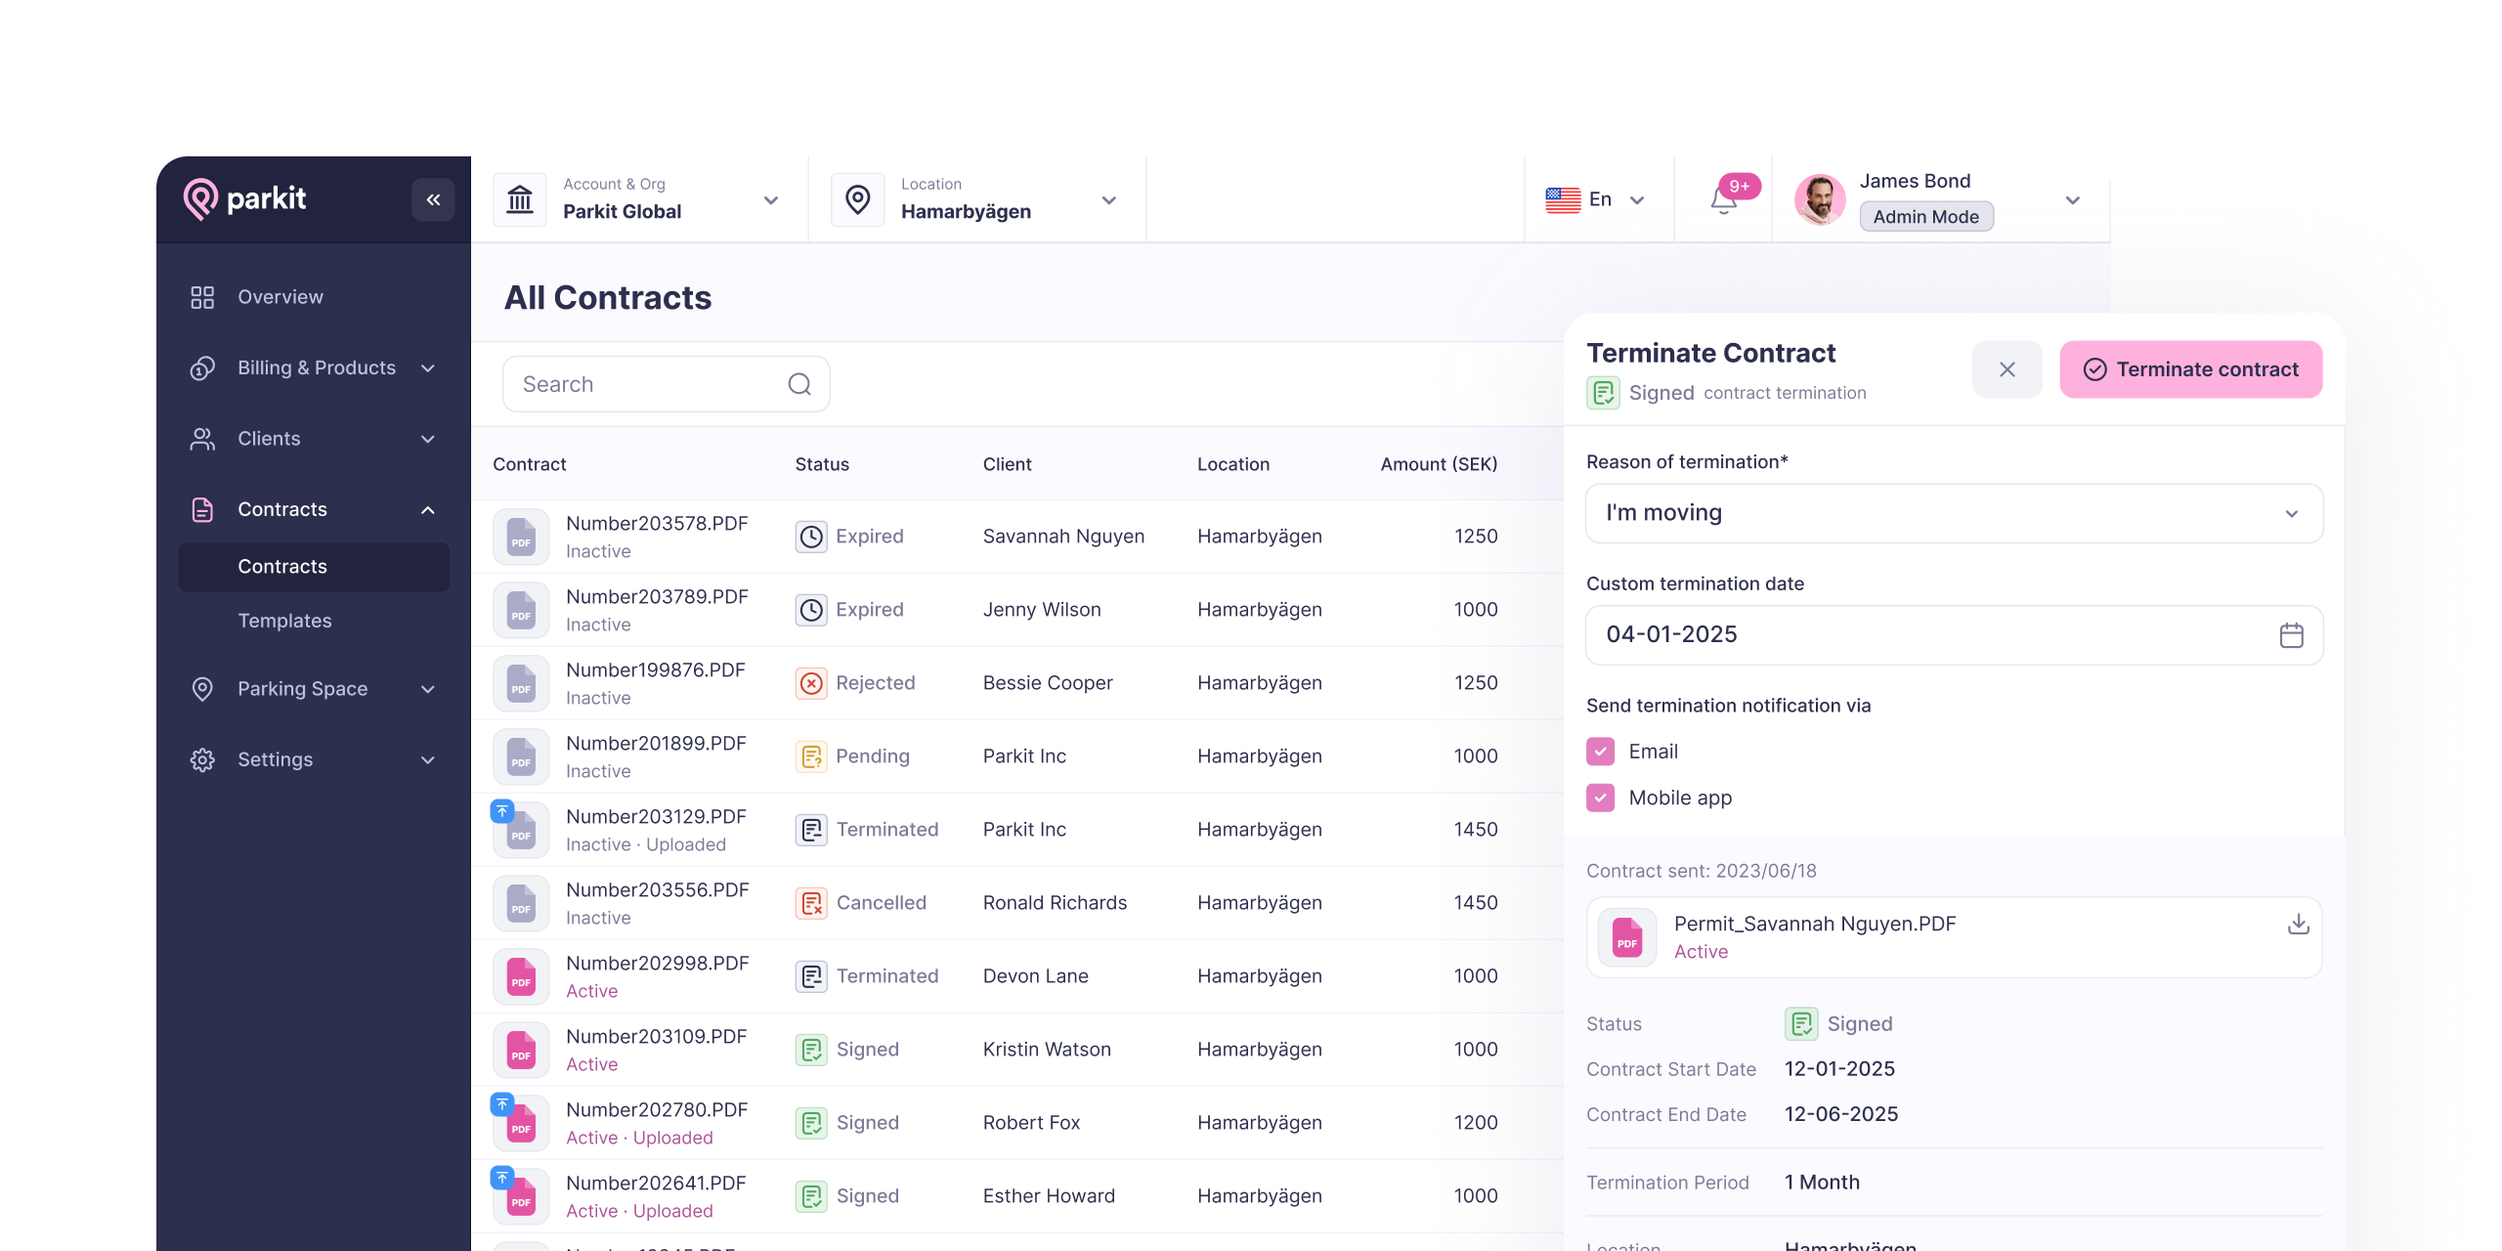Click pink PDF icon in permit card

(x=1627, y=938)
